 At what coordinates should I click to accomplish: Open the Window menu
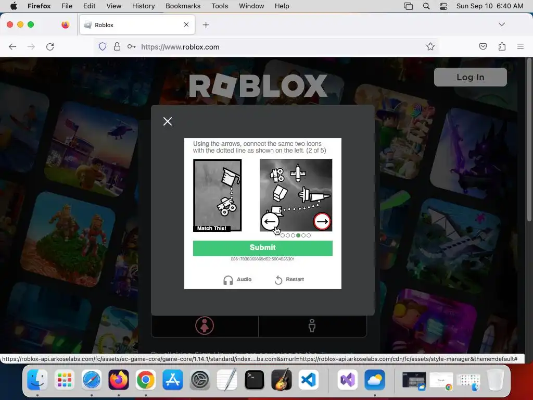tap(251, 6)
